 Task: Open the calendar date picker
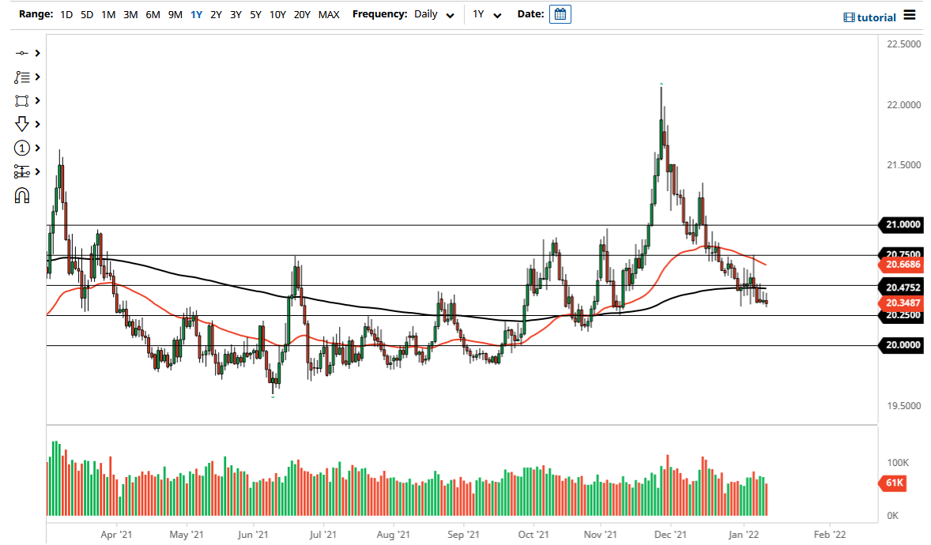click(x=560, y=13)
